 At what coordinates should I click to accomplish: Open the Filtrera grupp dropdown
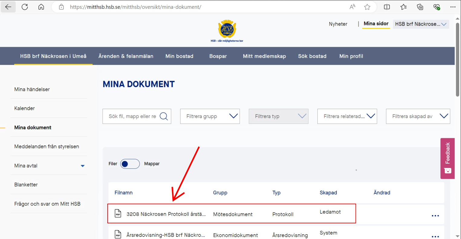(210, 116)
